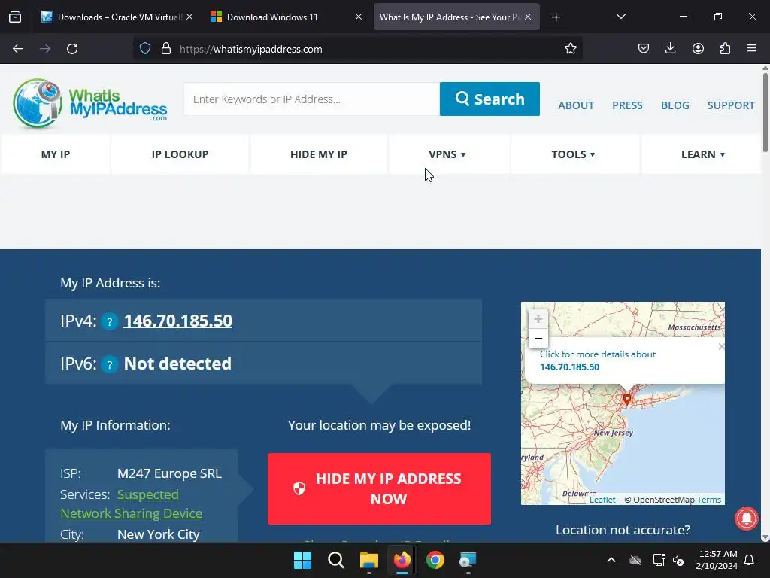
Task: Click 146.70.185.50 in map popup
Action: click(x=569, y=367)
